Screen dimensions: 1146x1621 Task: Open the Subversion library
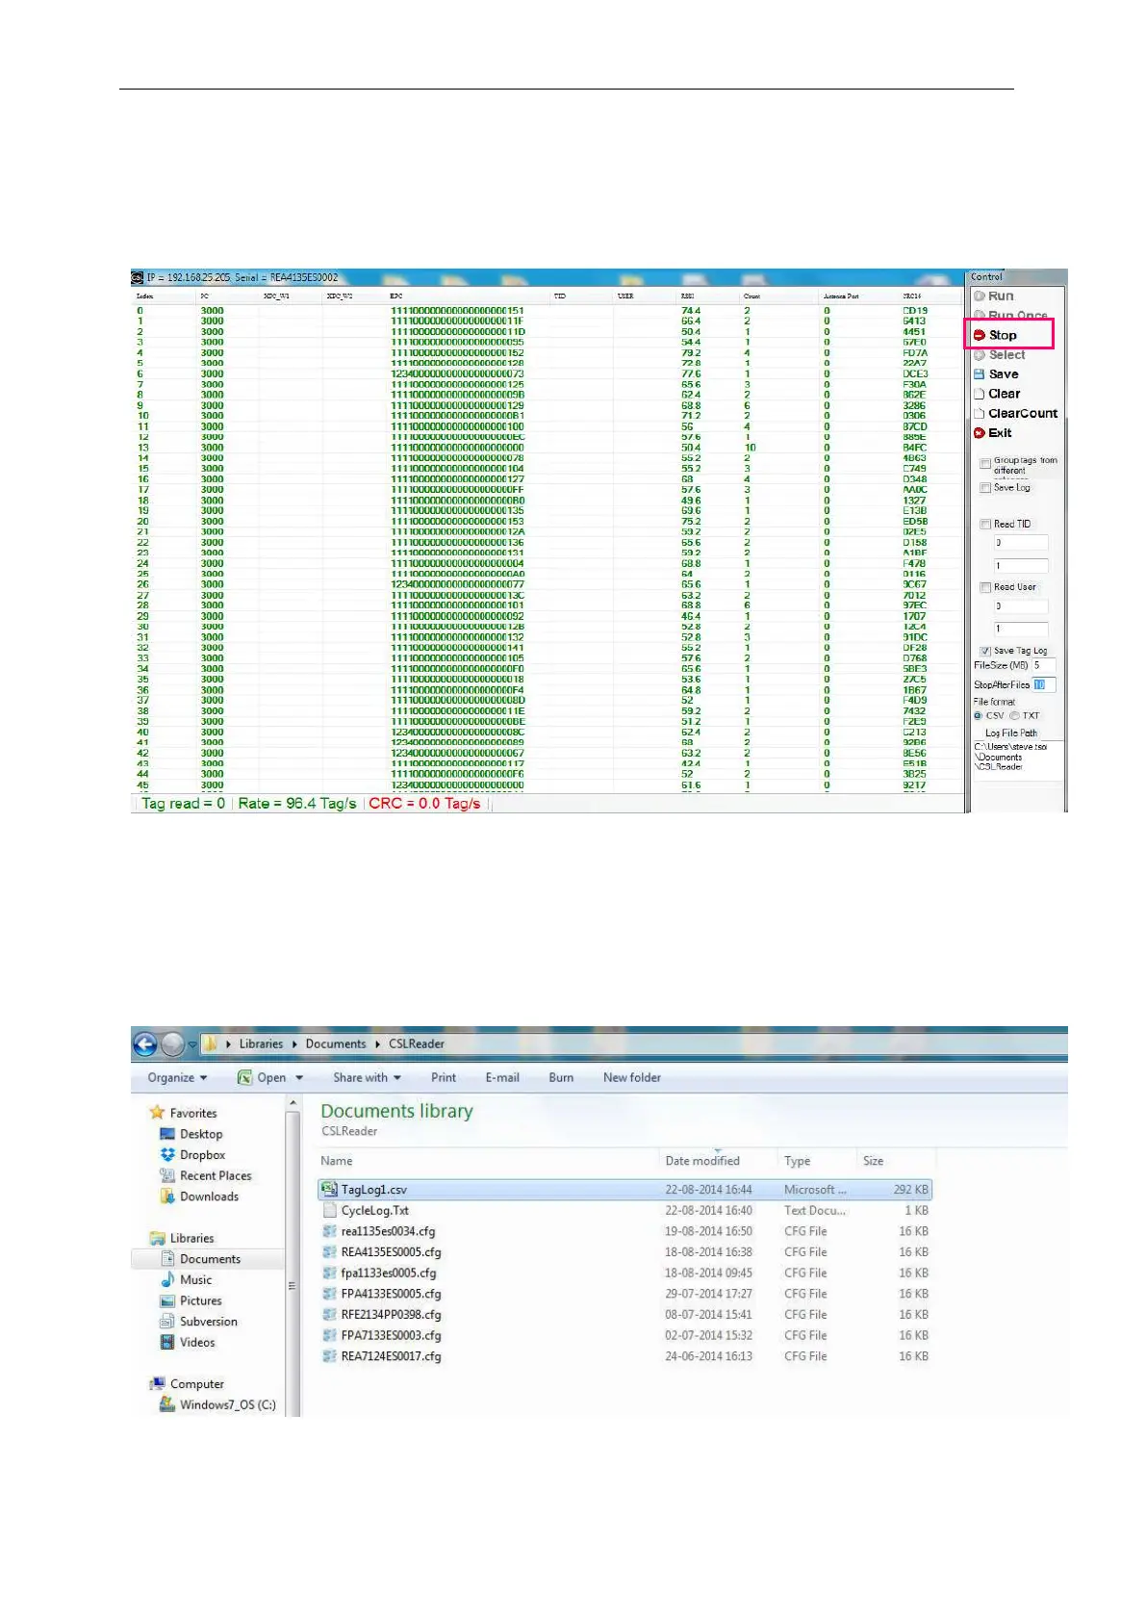click(x=198, y=1322)
